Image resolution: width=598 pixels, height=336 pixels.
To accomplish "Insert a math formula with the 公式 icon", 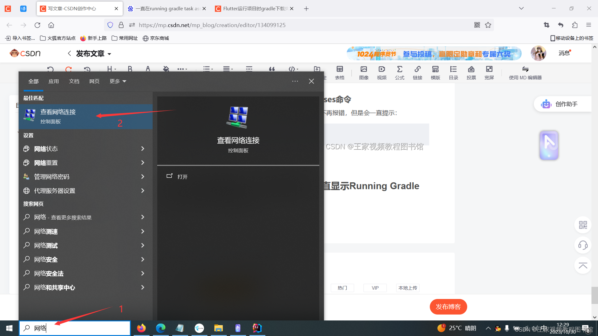I will [x=400, y=72].
